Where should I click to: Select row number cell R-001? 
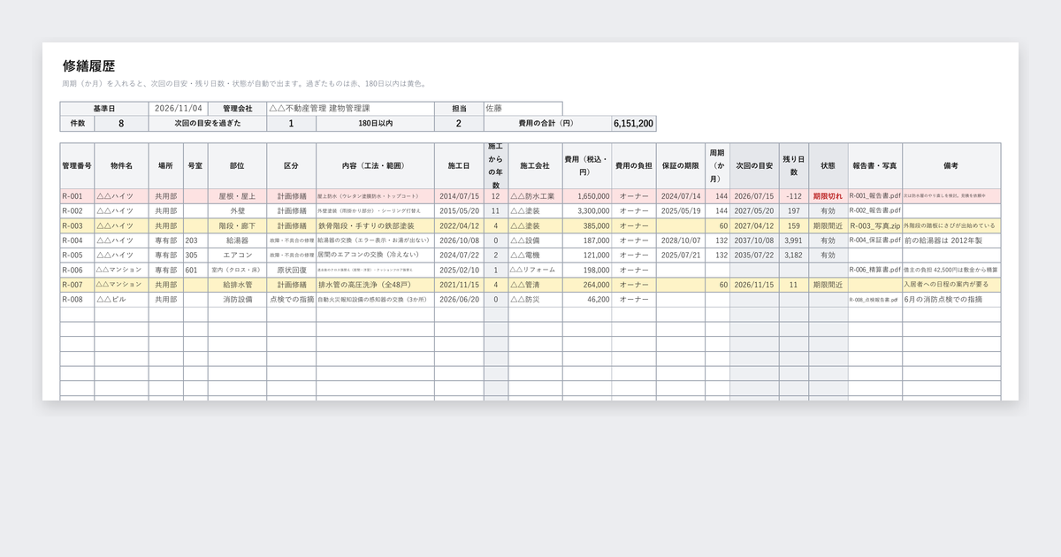(77, 196)
